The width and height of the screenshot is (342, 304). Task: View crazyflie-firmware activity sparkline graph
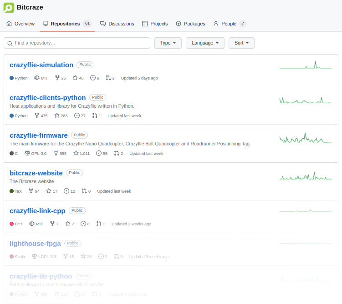point(306,138)
